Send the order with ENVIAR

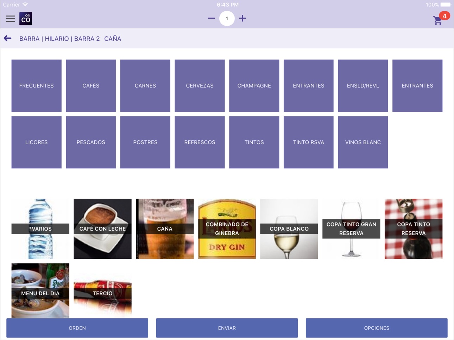click(x=227, y=328)
